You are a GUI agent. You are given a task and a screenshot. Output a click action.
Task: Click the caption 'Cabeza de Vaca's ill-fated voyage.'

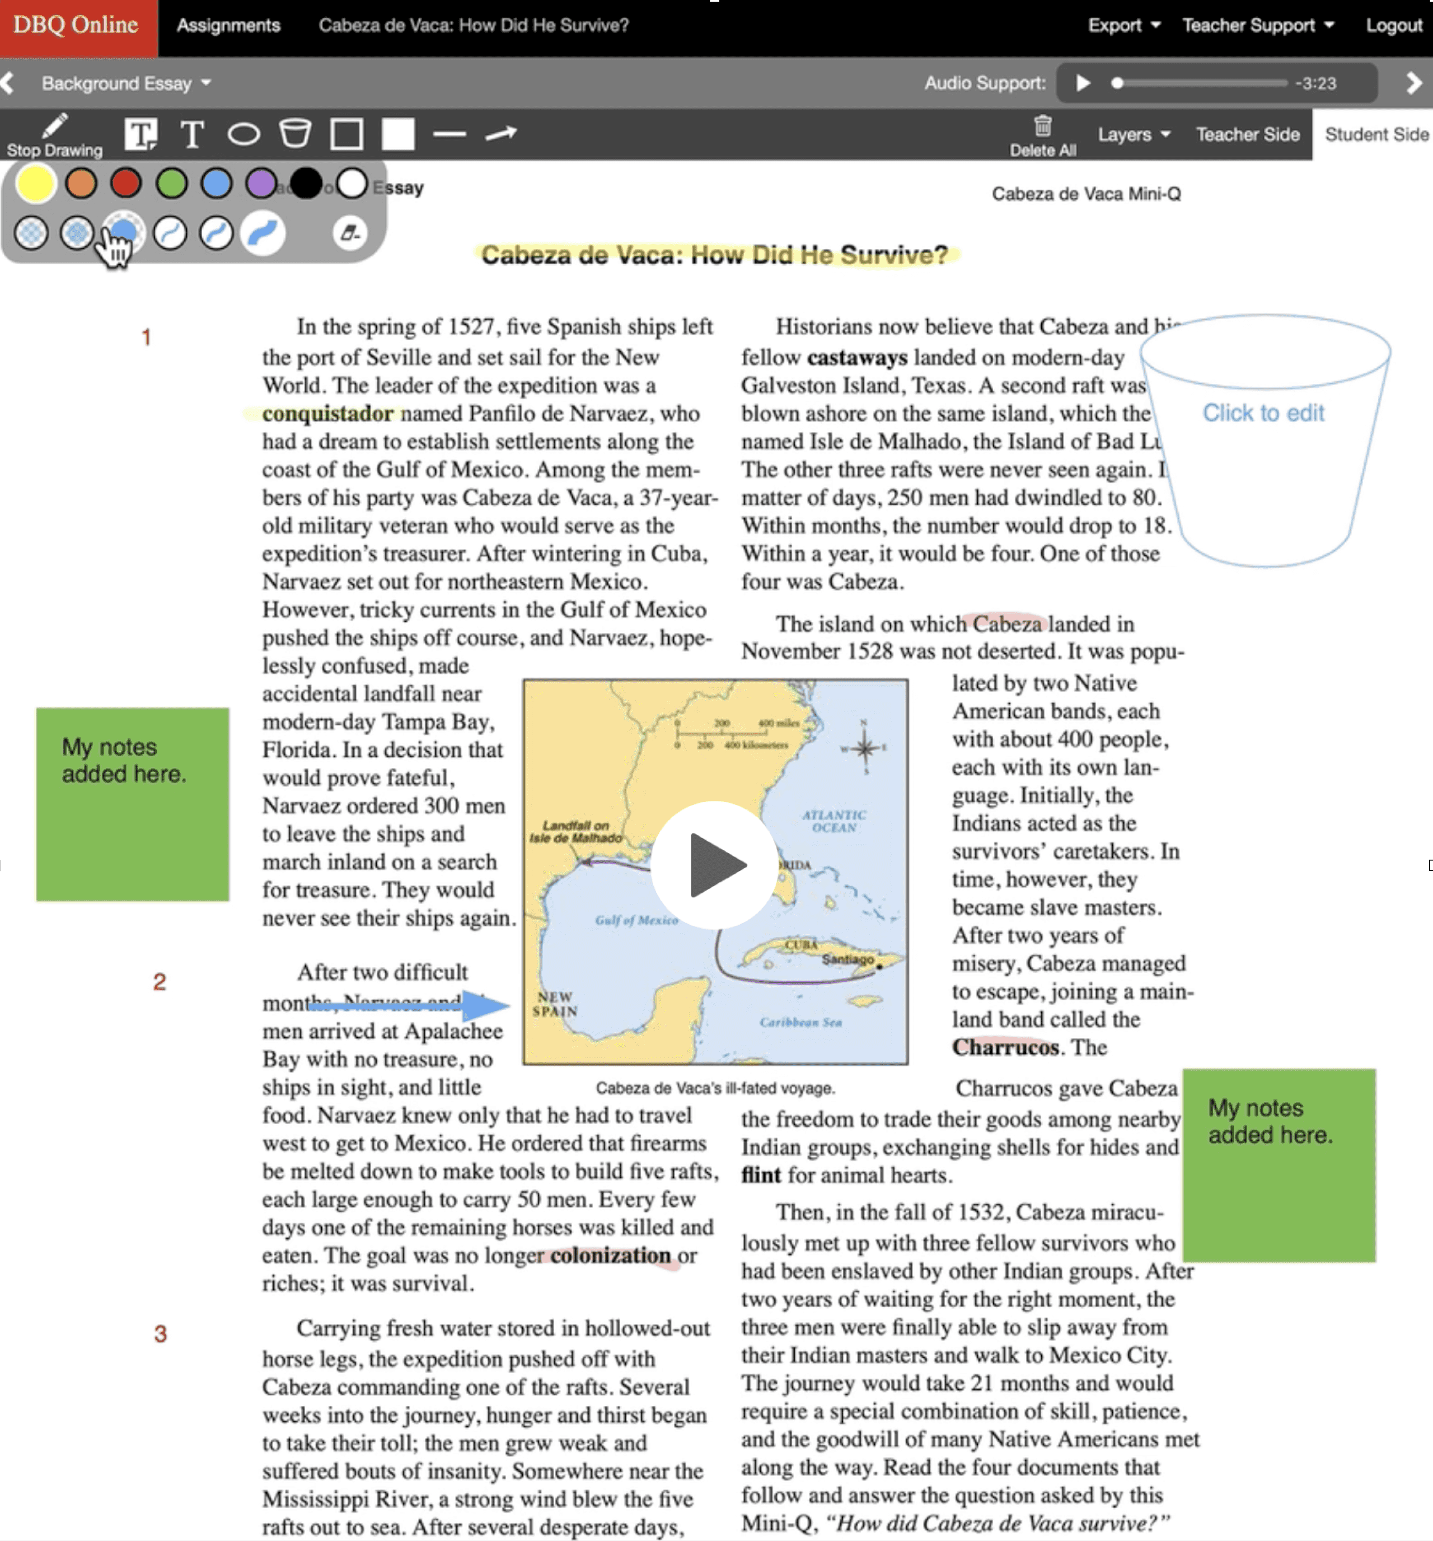tap(715, 1088)
